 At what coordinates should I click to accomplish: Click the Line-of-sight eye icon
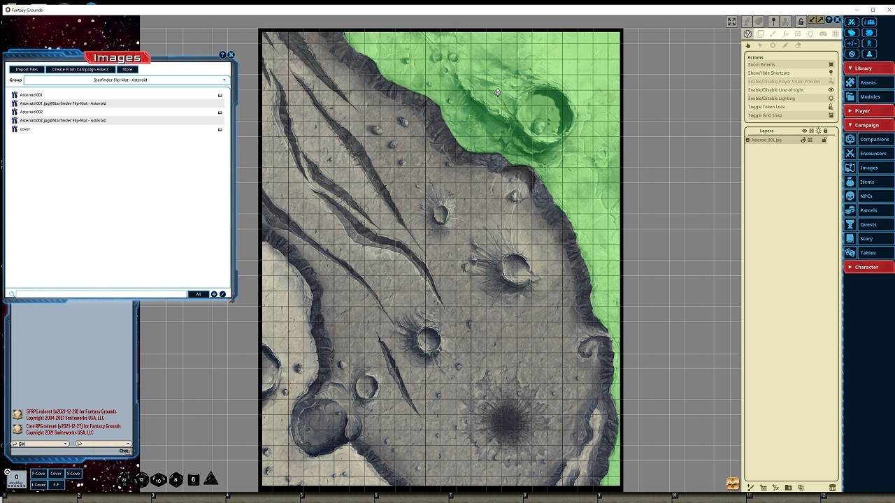pos(831,89)
